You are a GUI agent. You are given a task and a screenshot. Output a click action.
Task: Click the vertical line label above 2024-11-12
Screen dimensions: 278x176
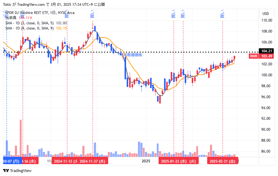pos(67,14)
